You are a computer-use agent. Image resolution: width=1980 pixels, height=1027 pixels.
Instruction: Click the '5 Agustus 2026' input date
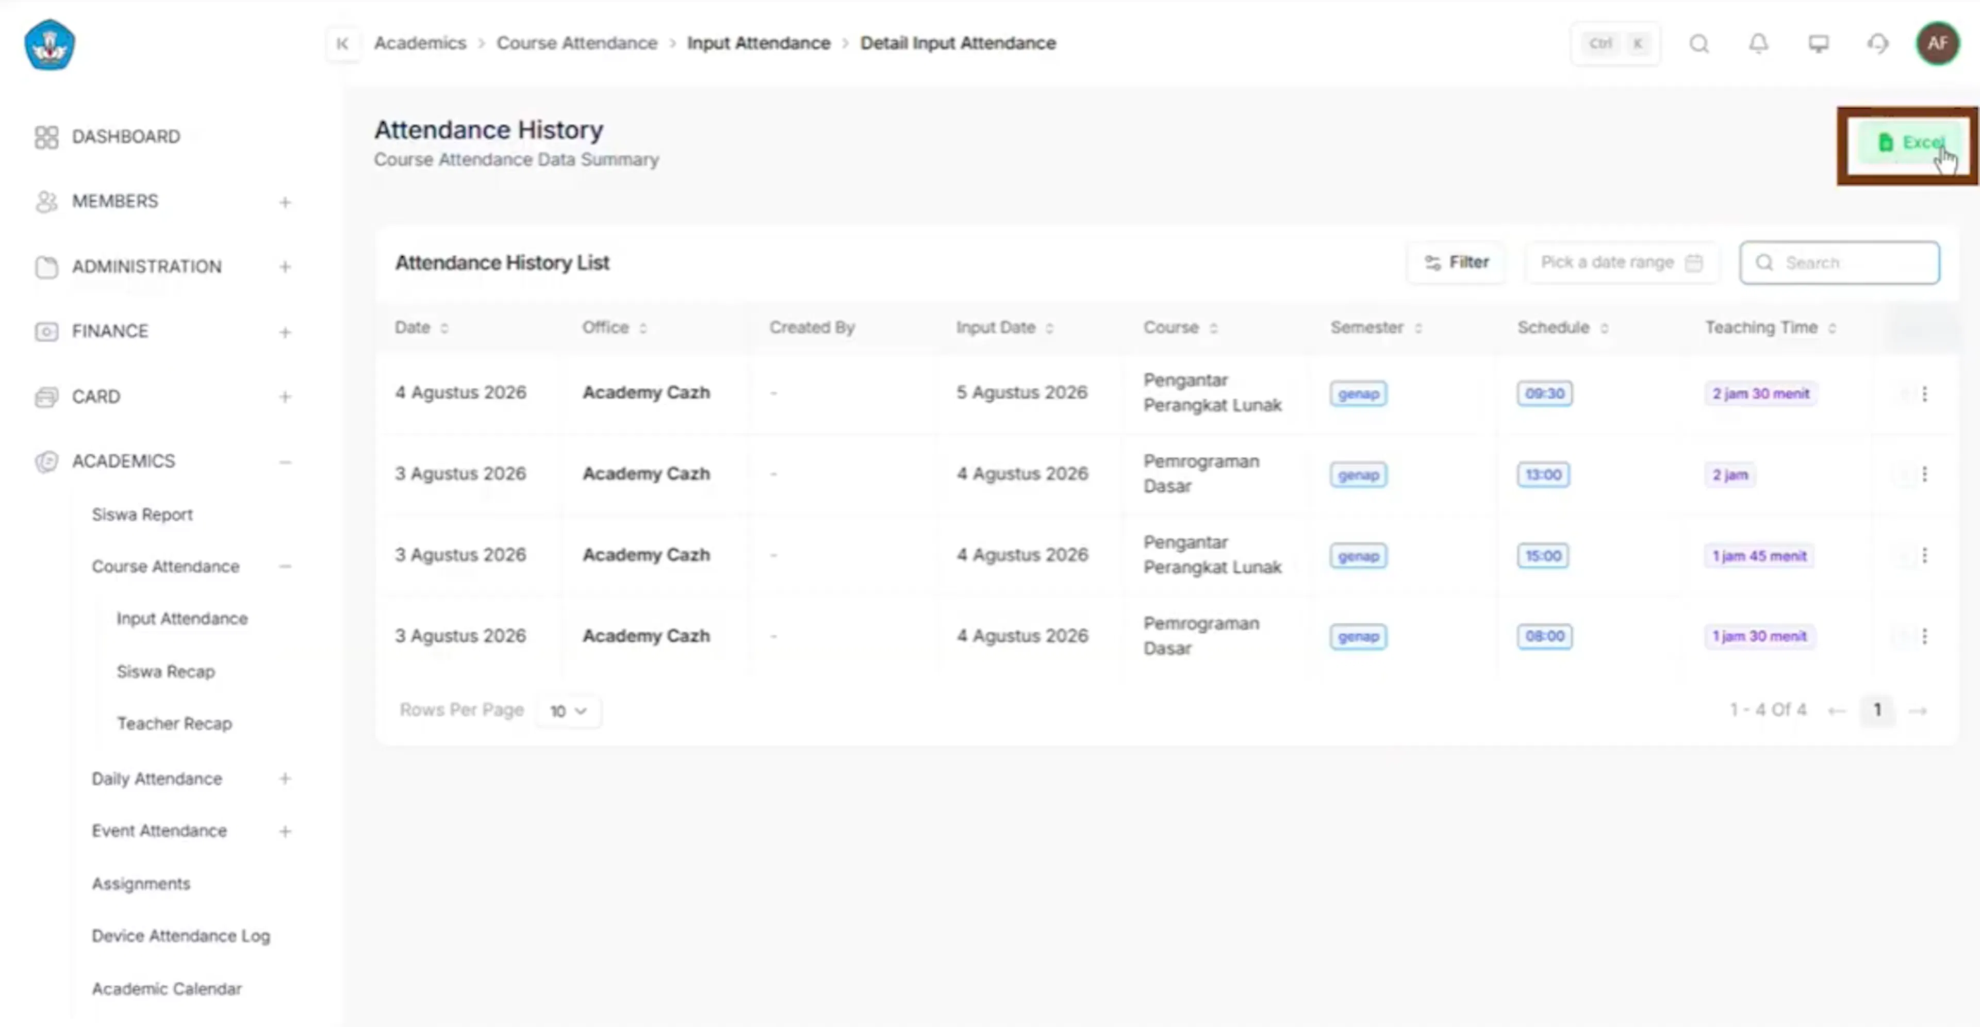tap(1021, 393)
